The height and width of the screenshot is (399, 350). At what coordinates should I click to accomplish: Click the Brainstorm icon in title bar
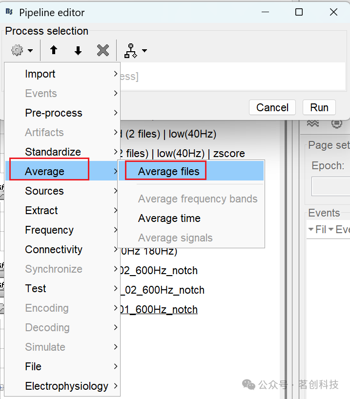pos(9,11)
